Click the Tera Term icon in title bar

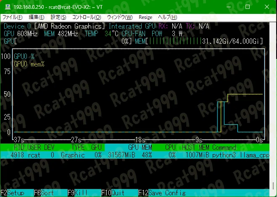coord(8,7)
